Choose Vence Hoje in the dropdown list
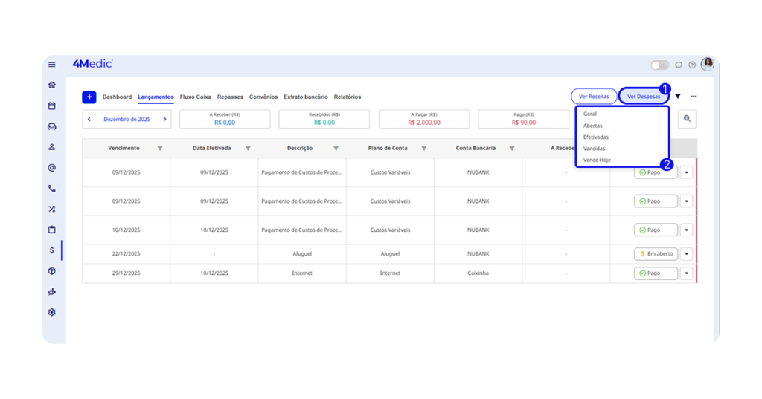 coord(597,160)
